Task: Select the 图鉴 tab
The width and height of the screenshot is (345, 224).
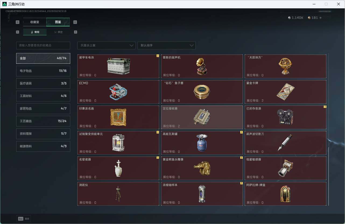Action: point(58,22)
